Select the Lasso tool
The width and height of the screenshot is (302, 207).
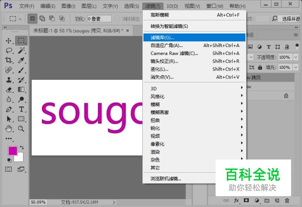[x=9, y=51]
